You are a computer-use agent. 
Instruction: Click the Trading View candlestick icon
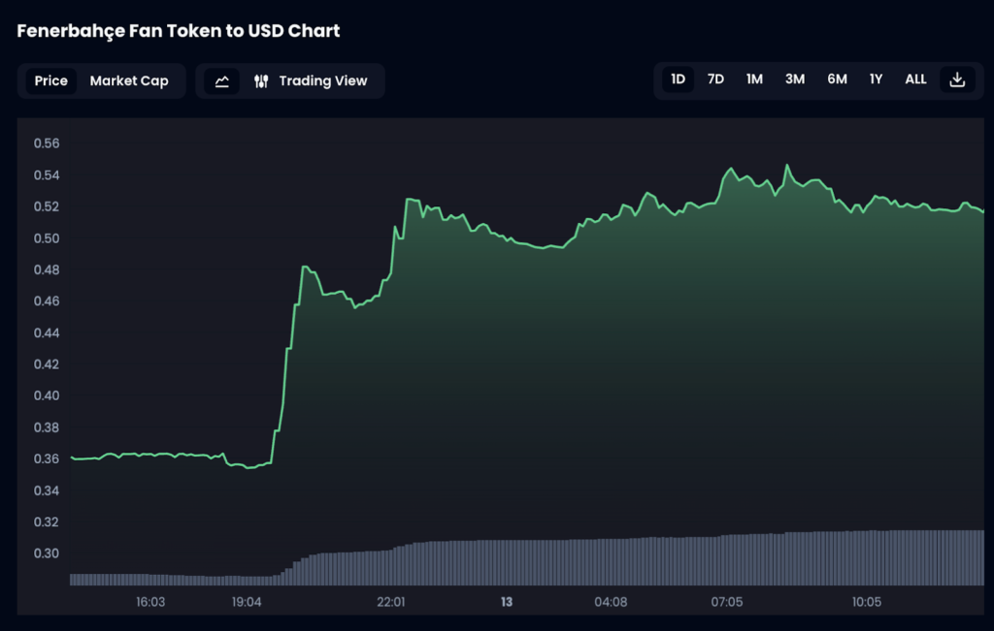pyautogui.click(x=261, y=81)
